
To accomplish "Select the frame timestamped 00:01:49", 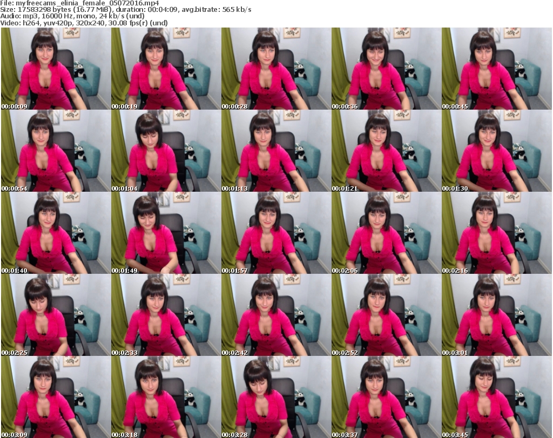I will (166, 233).
